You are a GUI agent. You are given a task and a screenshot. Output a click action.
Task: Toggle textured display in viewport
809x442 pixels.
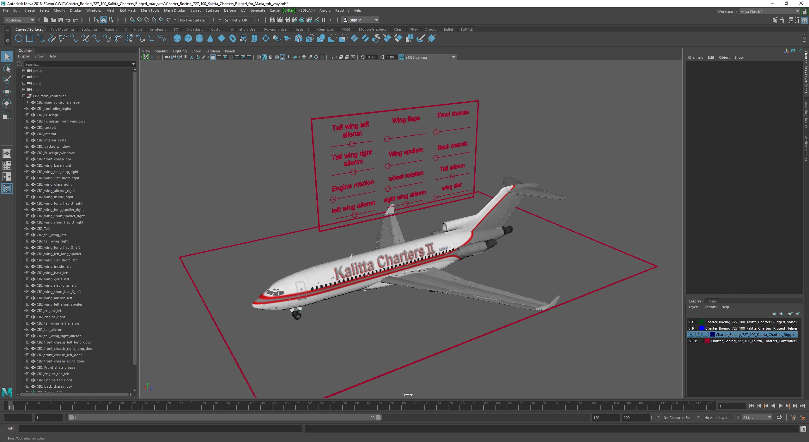283,57
